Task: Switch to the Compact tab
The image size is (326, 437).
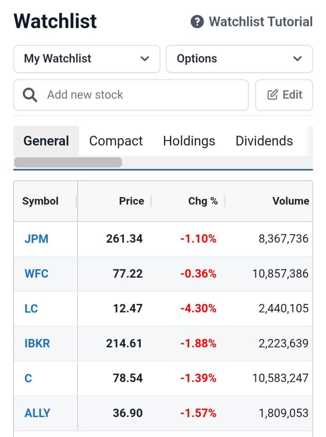Action: point(116,141)
